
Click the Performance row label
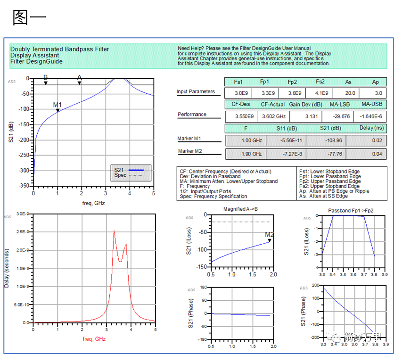(192, 115)
